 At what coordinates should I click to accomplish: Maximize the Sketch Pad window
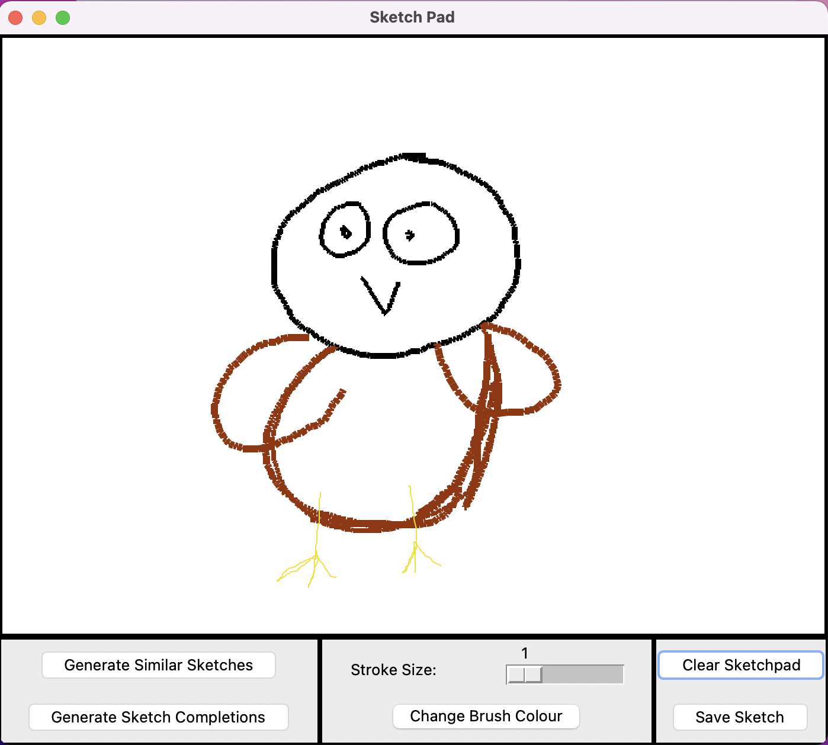(x=63, y=18)
